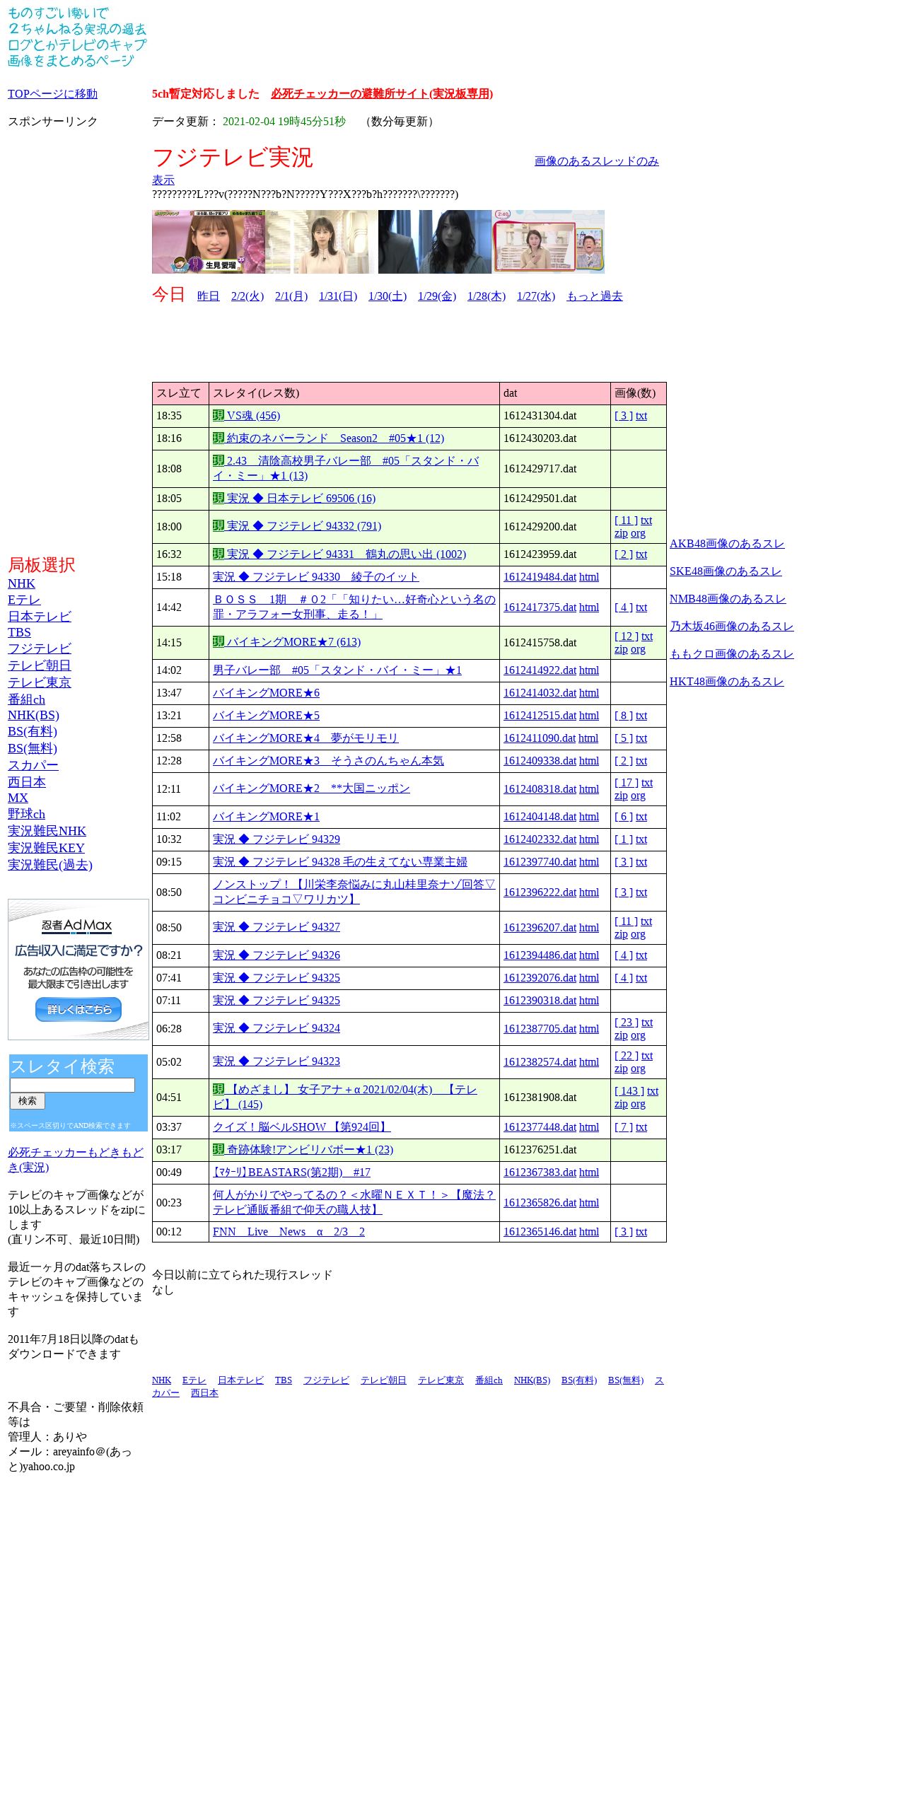Screen dimensions: 908x1816
Task: Click 忍者AdMax 詳しくはこちら ad button
Action: 78,1010
